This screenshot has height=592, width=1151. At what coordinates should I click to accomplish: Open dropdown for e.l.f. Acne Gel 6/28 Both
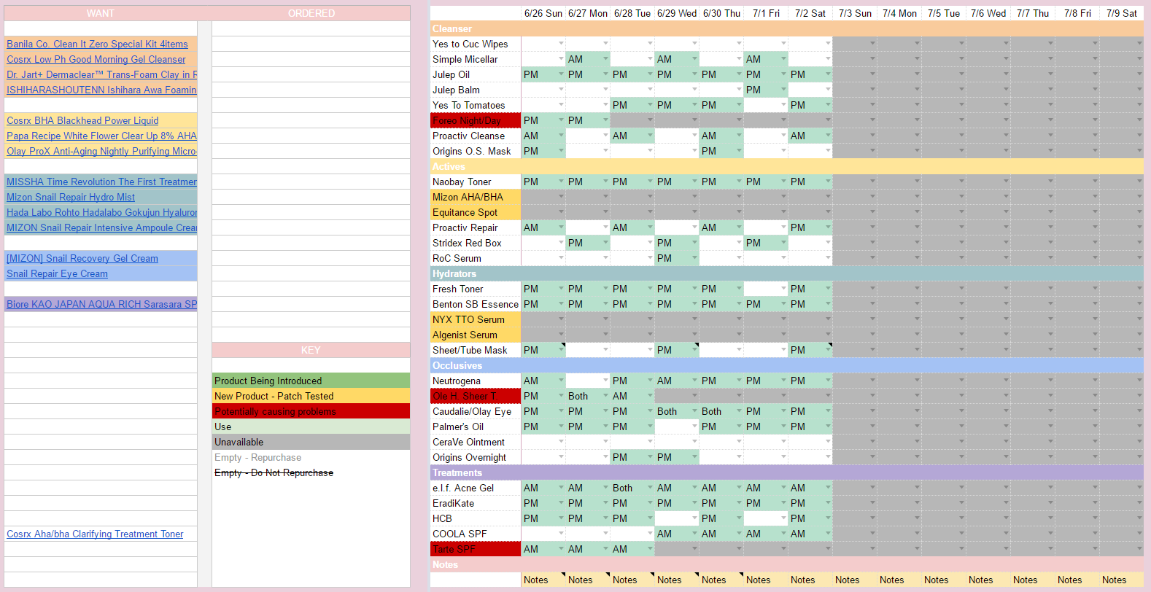[x=651, y=488]
